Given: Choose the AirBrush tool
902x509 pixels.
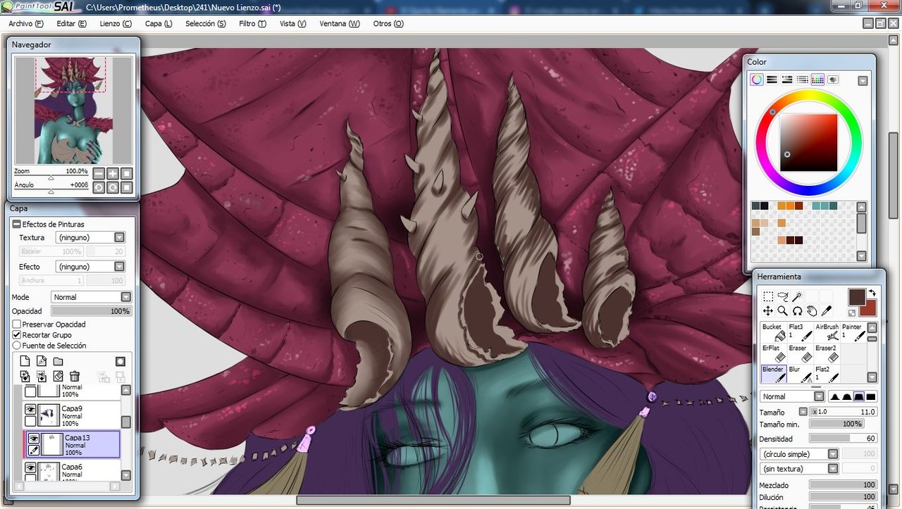Looking at the screenshot, I should click(827, 332).
